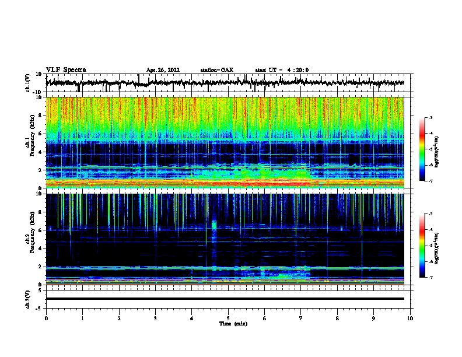Click the "4" kHz tick on ch.1 frequency axis

click(40, 152)
